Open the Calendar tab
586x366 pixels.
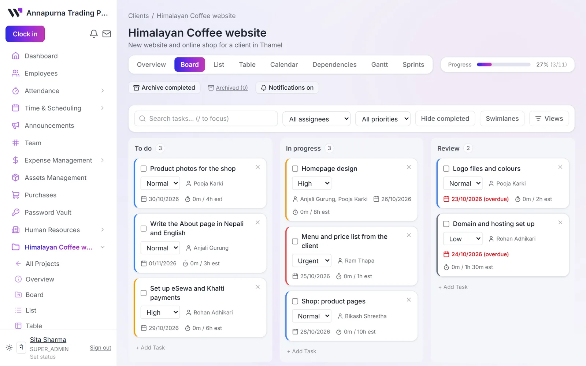click(x=284, y=65)
